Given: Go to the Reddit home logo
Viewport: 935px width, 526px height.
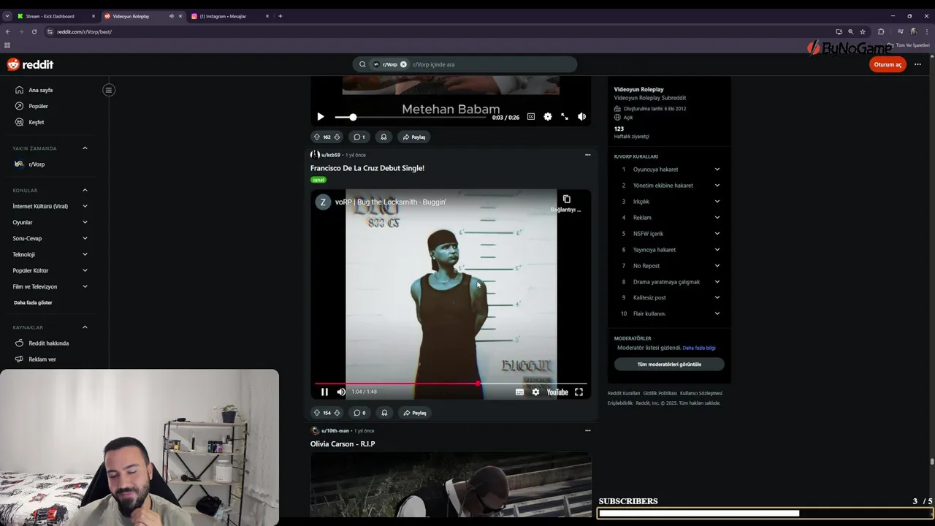Looking at the screenshot, I should click(30, 64).
